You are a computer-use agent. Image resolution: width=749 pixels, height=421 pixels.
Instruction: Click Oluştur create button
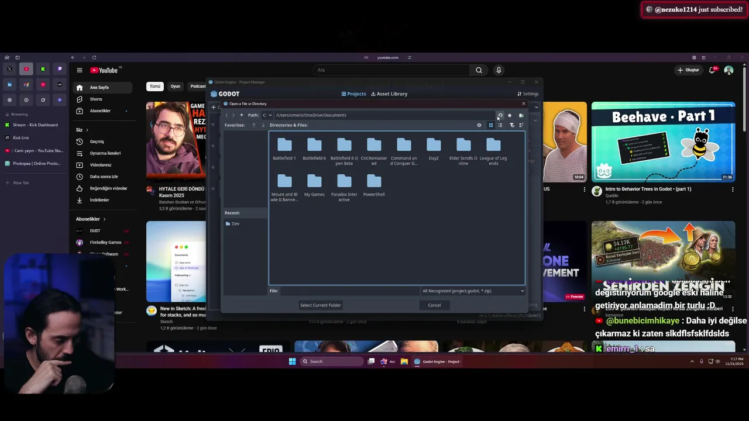688,70
